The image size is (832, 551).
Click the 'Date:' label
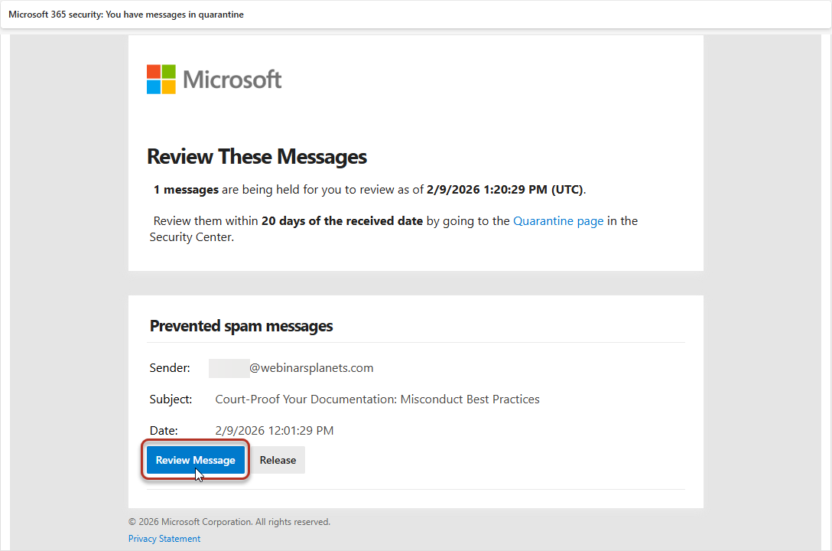point(164,431)
